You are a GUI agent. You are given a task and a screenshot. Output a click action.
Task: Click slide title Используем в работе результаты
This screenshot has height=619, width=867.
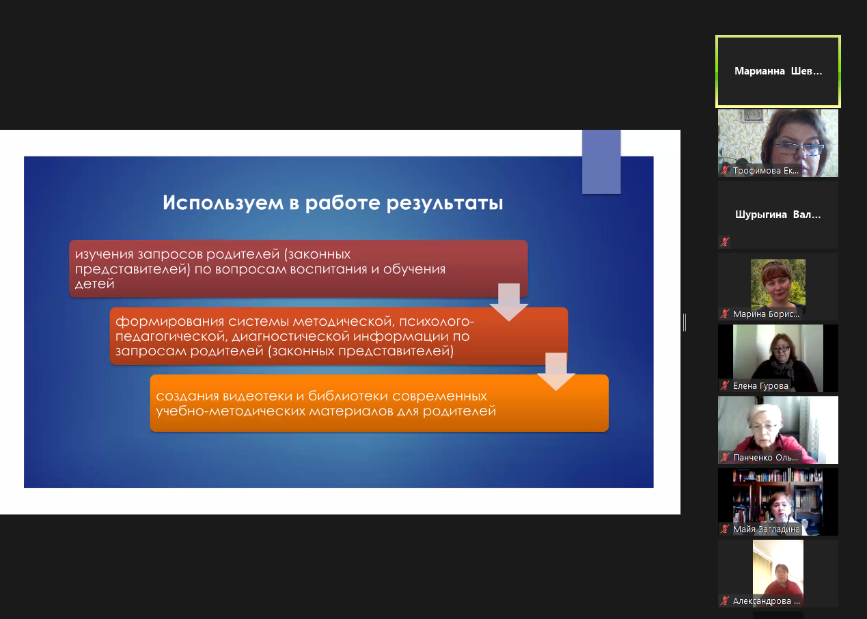tap(333, 203)
